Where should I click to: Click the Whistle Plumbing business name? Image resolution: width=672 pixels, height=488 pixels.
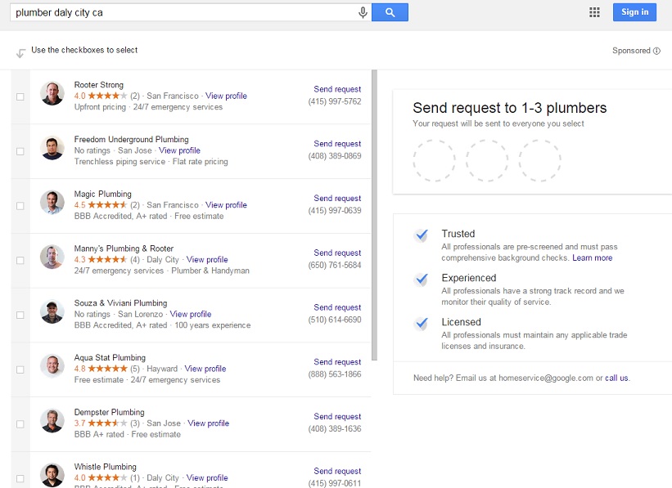(105, 467)
